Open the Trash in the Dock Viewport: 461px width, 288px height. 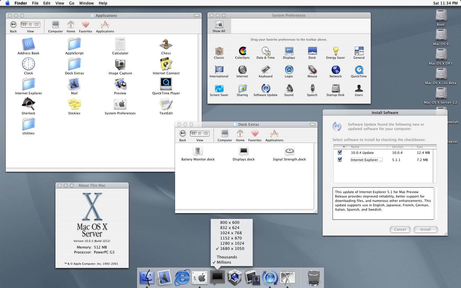[313, 278]
